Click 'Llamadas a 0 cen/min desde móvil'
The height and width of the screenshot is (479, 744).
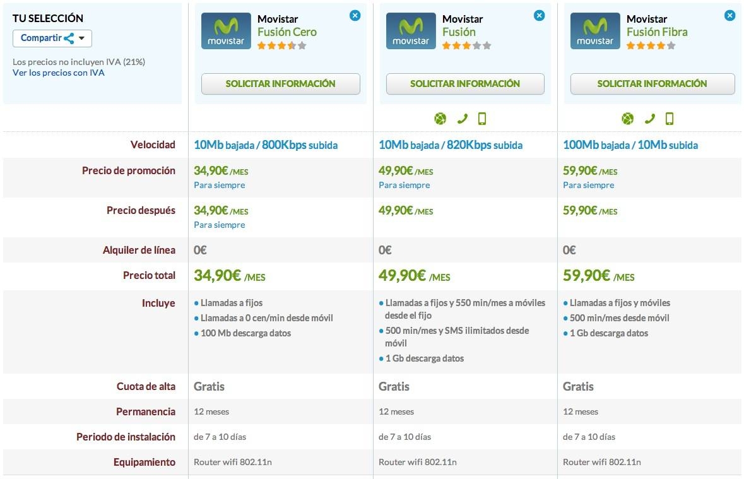[x=267, y=318]
